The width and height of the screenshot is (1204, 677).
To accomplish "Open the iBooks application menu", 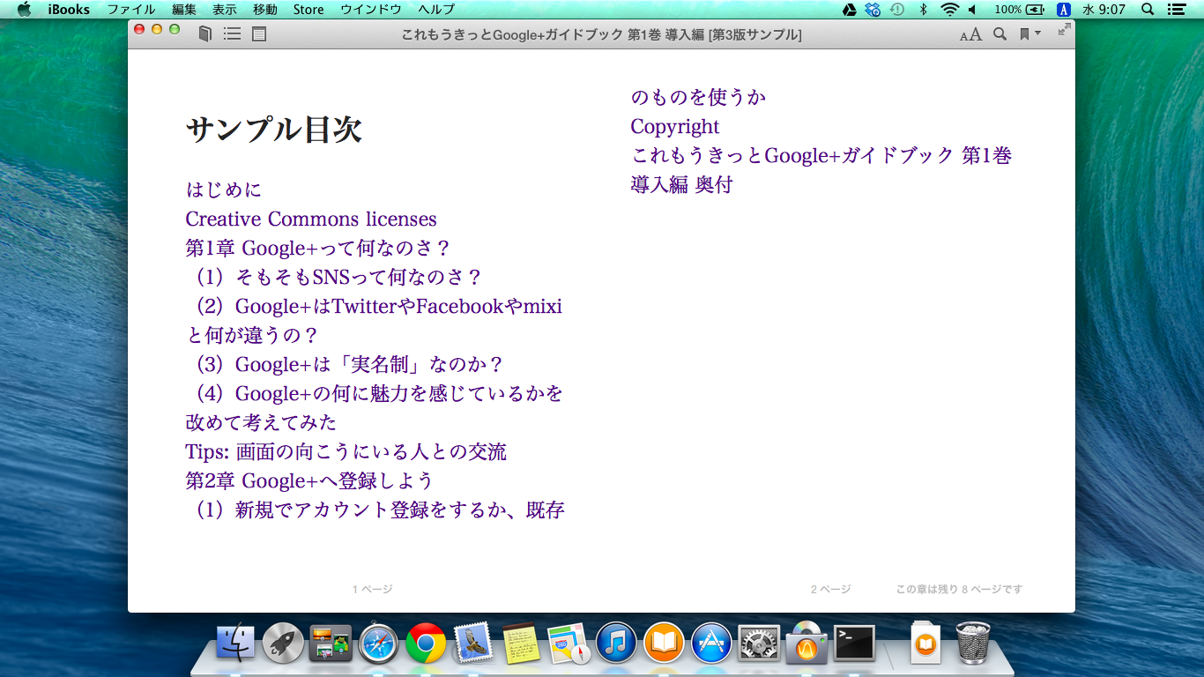I will 69,10.
